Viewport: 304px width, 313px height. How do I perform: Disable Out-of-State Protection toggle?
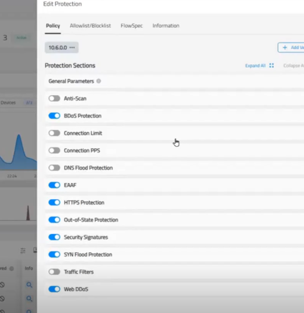(54, 220)
